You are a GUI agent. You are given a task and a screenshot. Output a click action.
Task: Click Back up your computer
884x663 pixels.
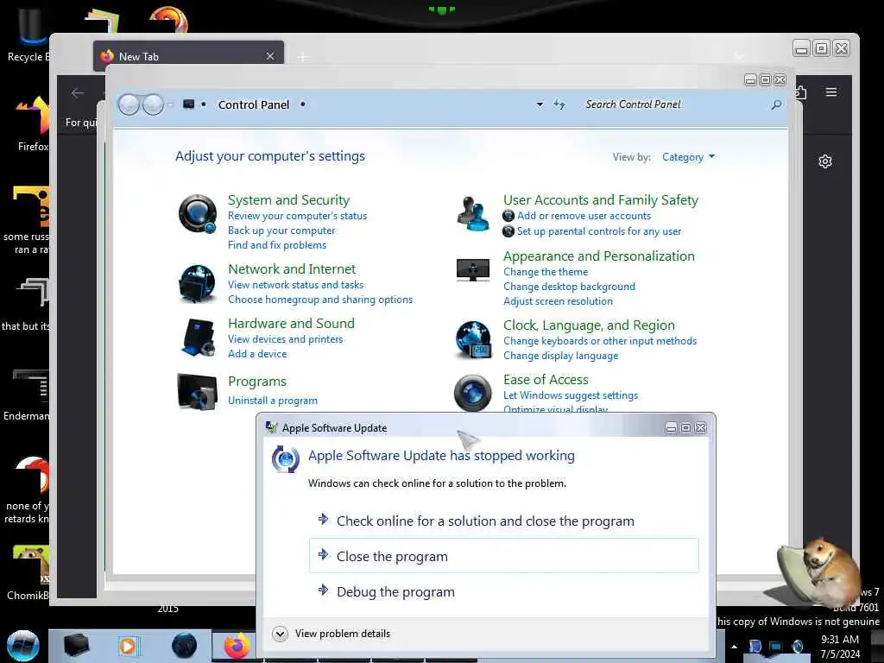click(x=281, y=230)
